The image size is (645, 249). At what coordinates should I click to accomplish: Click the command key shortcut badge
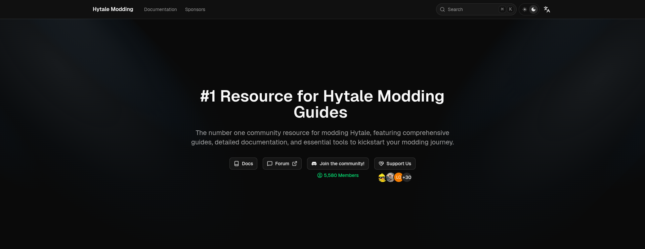[502, 9]
